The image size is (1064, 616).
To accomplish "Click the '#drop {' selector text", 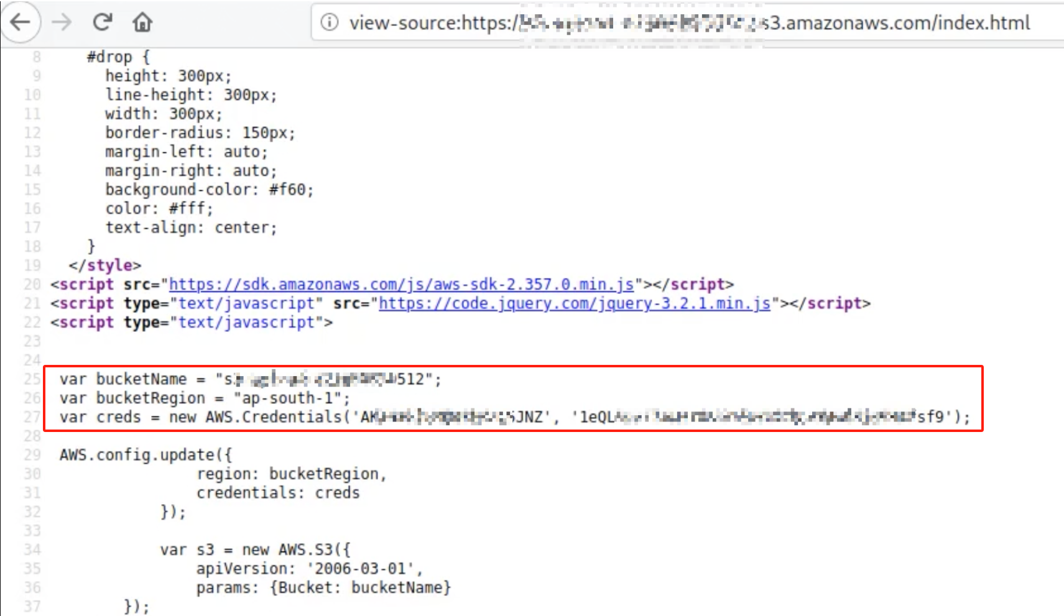I will [x=118, y=57].
